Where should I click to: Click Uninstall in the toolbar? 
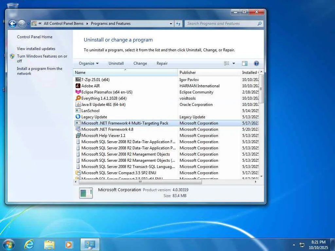[116, 63]
